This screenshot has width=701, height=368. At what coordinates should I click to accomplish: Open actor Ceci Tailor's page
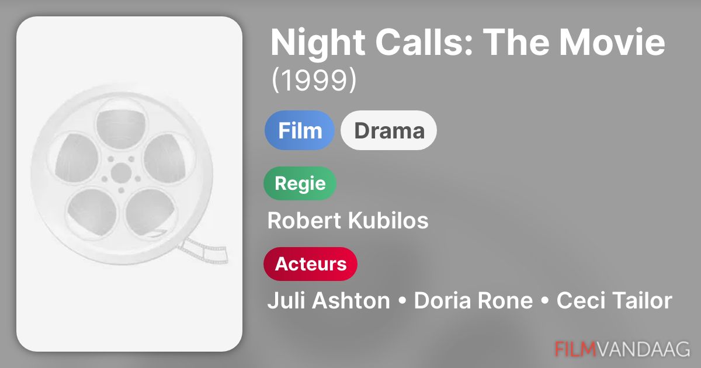(x=614, y=301)
